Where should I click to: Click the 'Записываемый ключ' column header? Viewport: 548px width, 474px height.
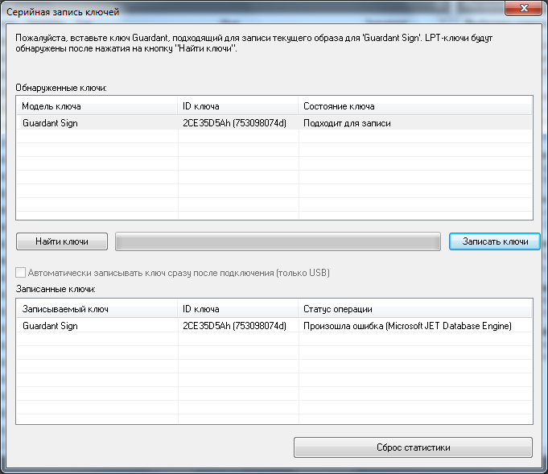coord(97,309)
